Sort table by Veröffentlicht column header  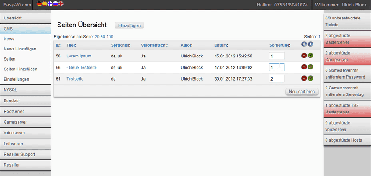154,45
